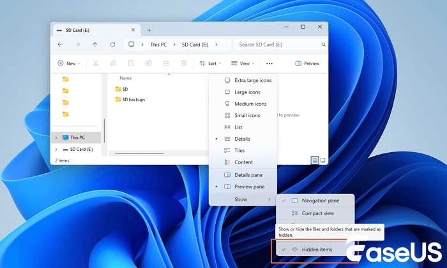Click the Refresh icon beside address bar

tap(112, 45)
